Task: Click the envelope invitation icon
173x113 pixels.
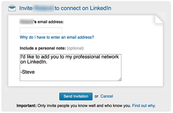Action: (12, 8)
